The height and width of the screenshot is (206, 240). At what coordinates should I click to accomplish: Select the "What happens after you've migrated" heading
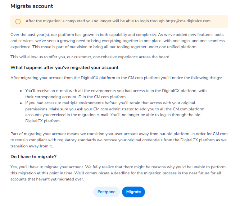(x=64, y=68)
